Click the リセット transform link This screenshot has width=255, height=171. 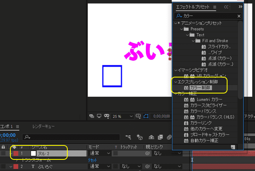[x=92, y=160]
